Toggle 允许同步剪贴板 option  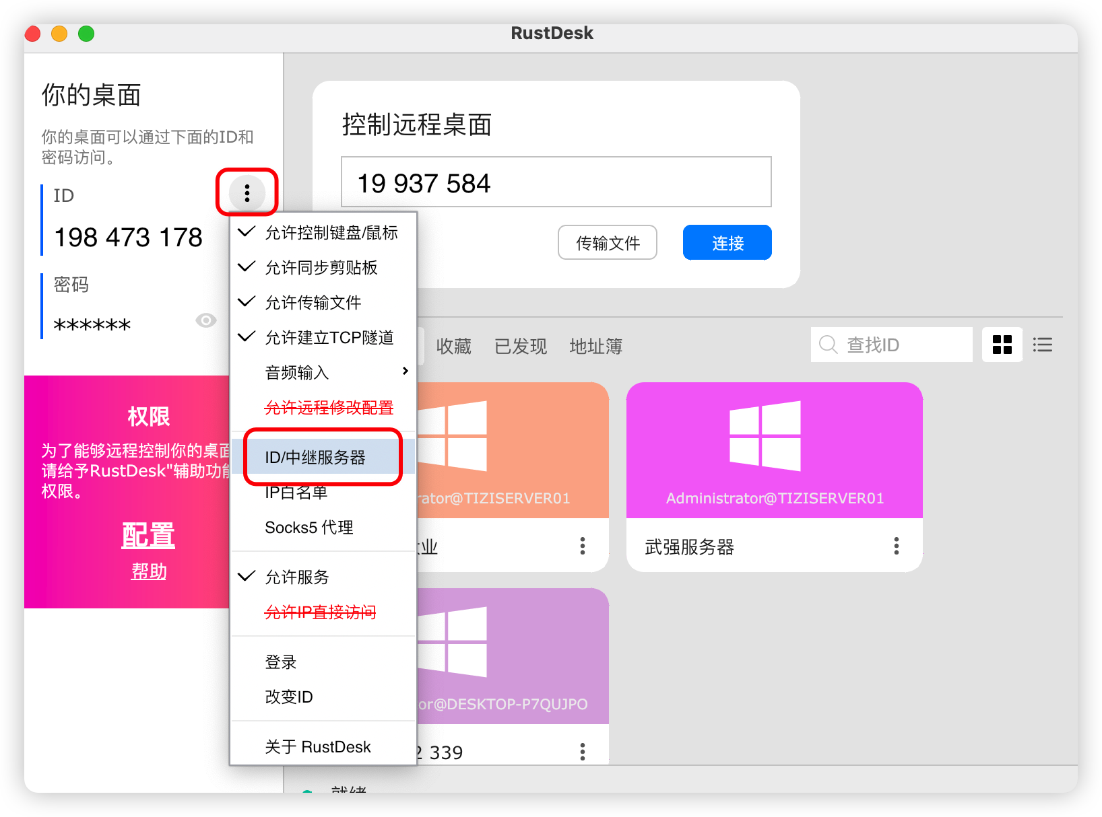321,268
